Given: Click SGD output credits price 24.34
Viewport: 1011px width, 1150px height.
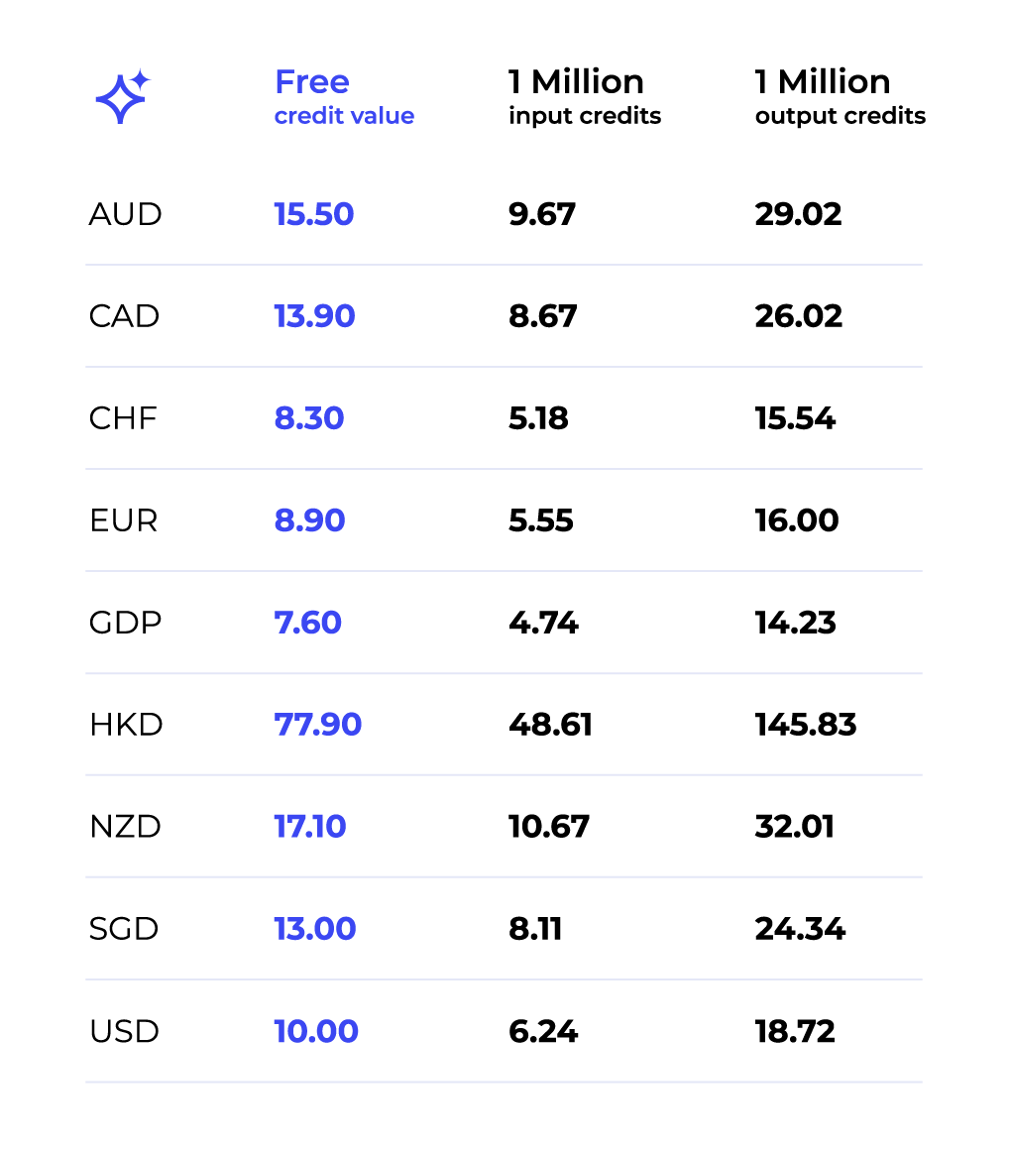Looking at the screenshot, I should pyautogui.click(x=800, y=929).
